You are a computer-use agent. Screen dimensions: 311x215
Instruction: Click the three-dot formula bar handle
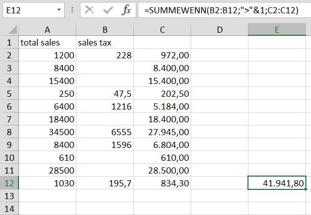(72, 10)
